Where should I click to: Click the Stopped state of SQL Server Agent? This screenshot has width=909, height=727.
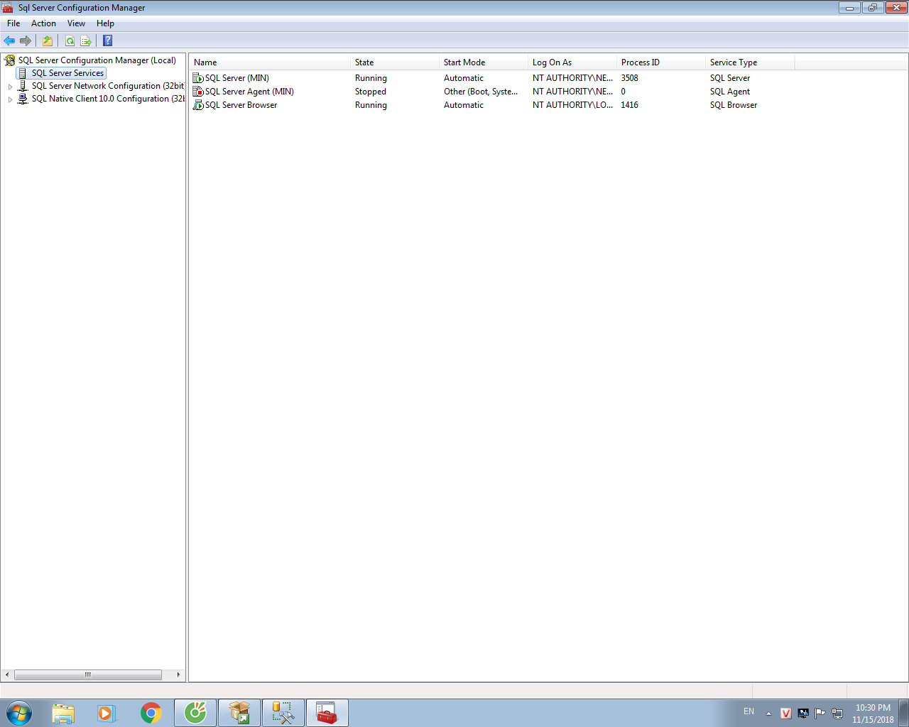(x=371, y=92)
